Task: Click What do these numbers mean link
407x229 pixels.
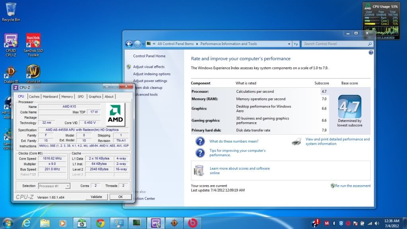Action: point(234,141)
